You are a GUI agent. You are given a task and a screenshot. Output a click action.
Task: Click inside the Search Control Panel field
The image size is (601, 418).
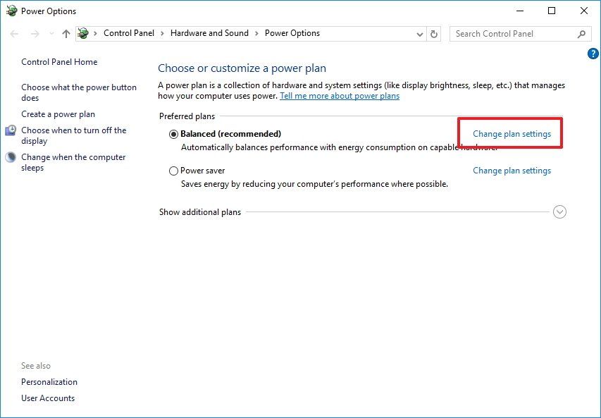point(514,33)
